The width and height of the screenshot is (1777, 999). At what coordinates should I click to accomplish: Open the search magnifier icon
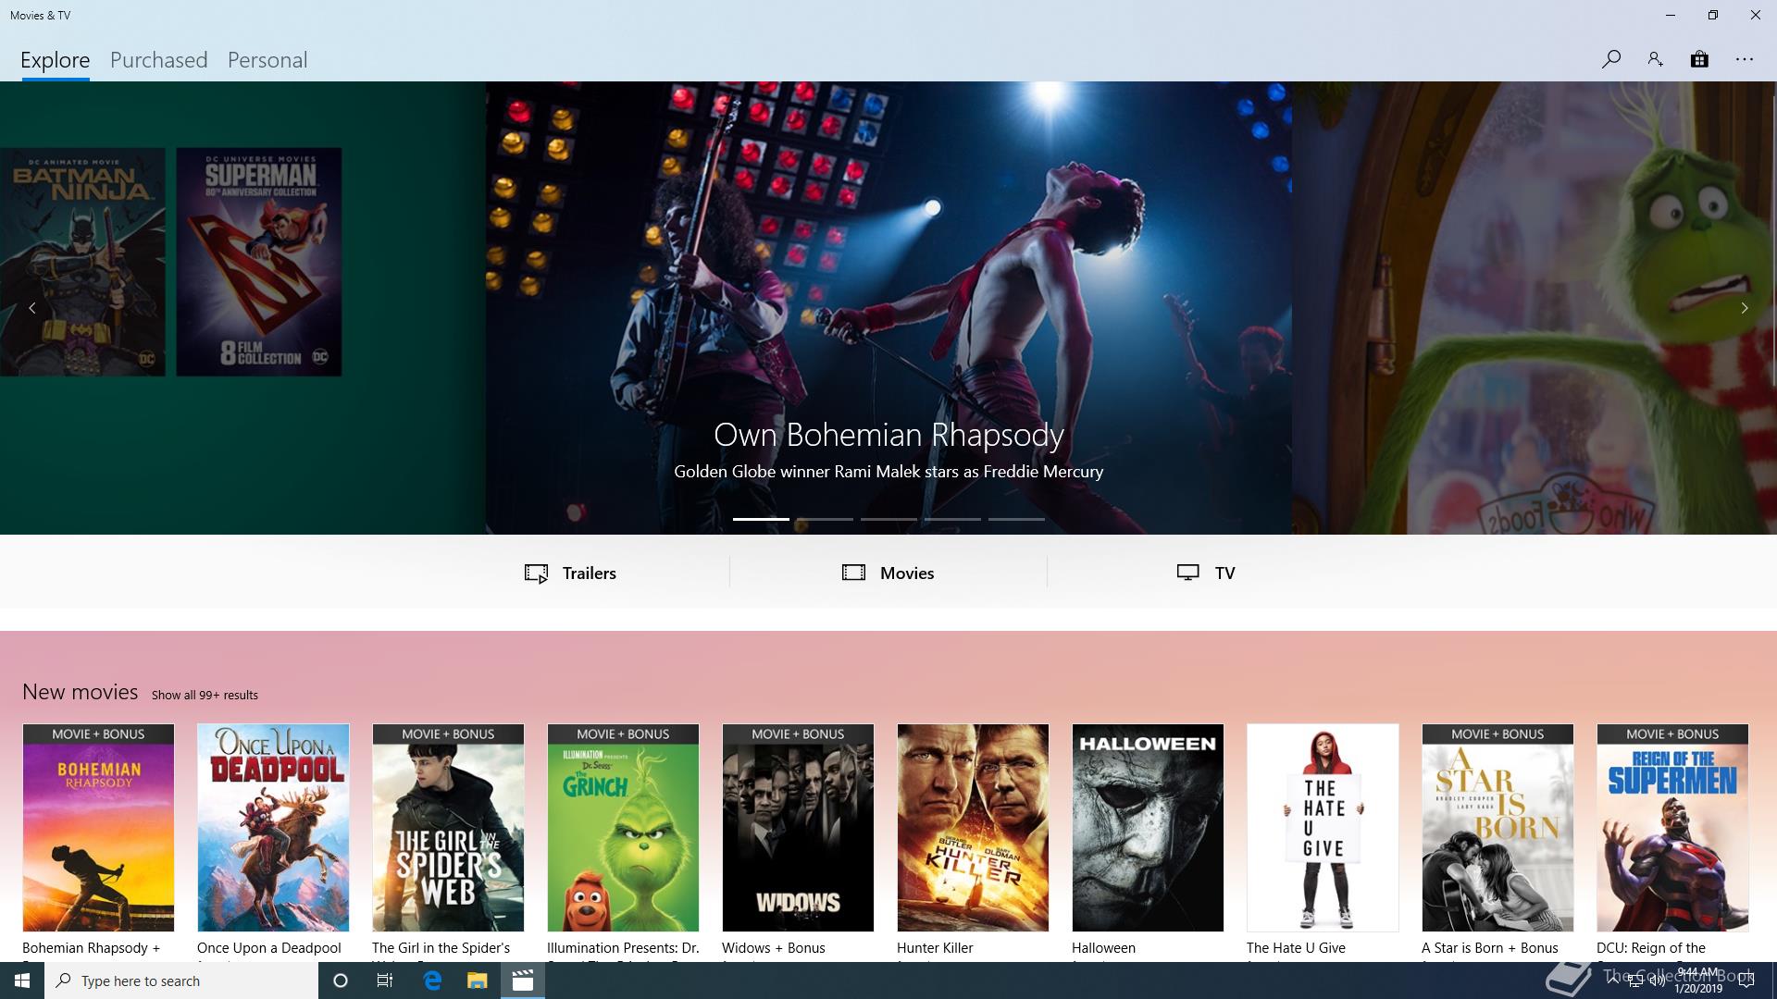click(1610, 59)
